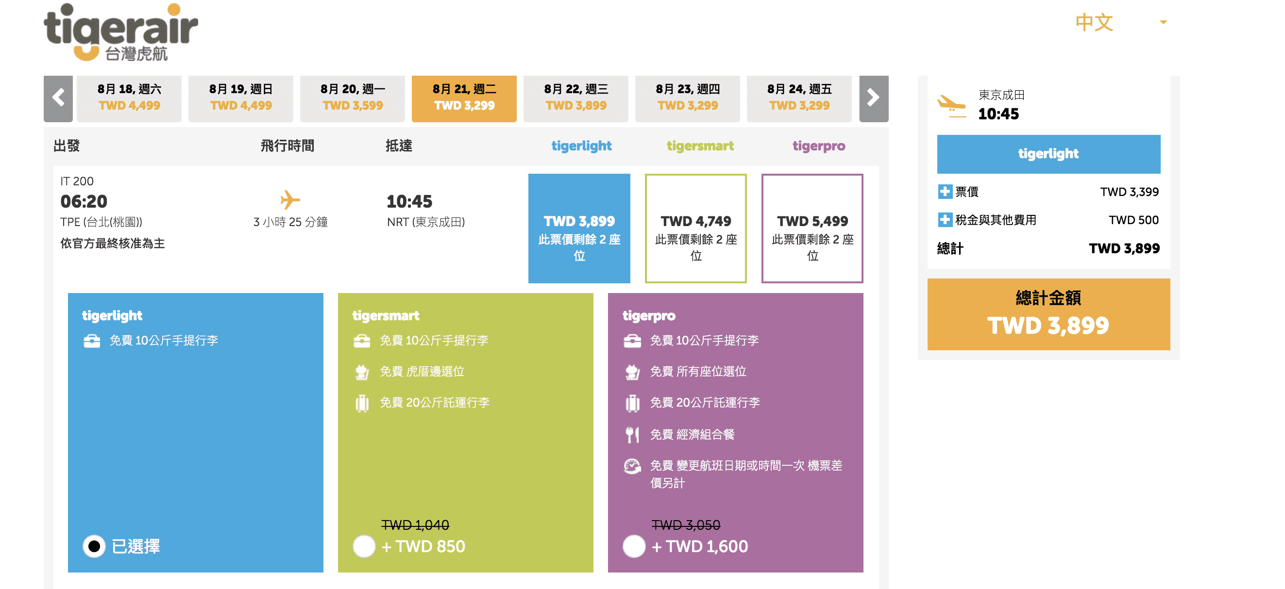
Task: Click the 飛行時間 column header
Action: pyautogui.click(x=287, y=146)
